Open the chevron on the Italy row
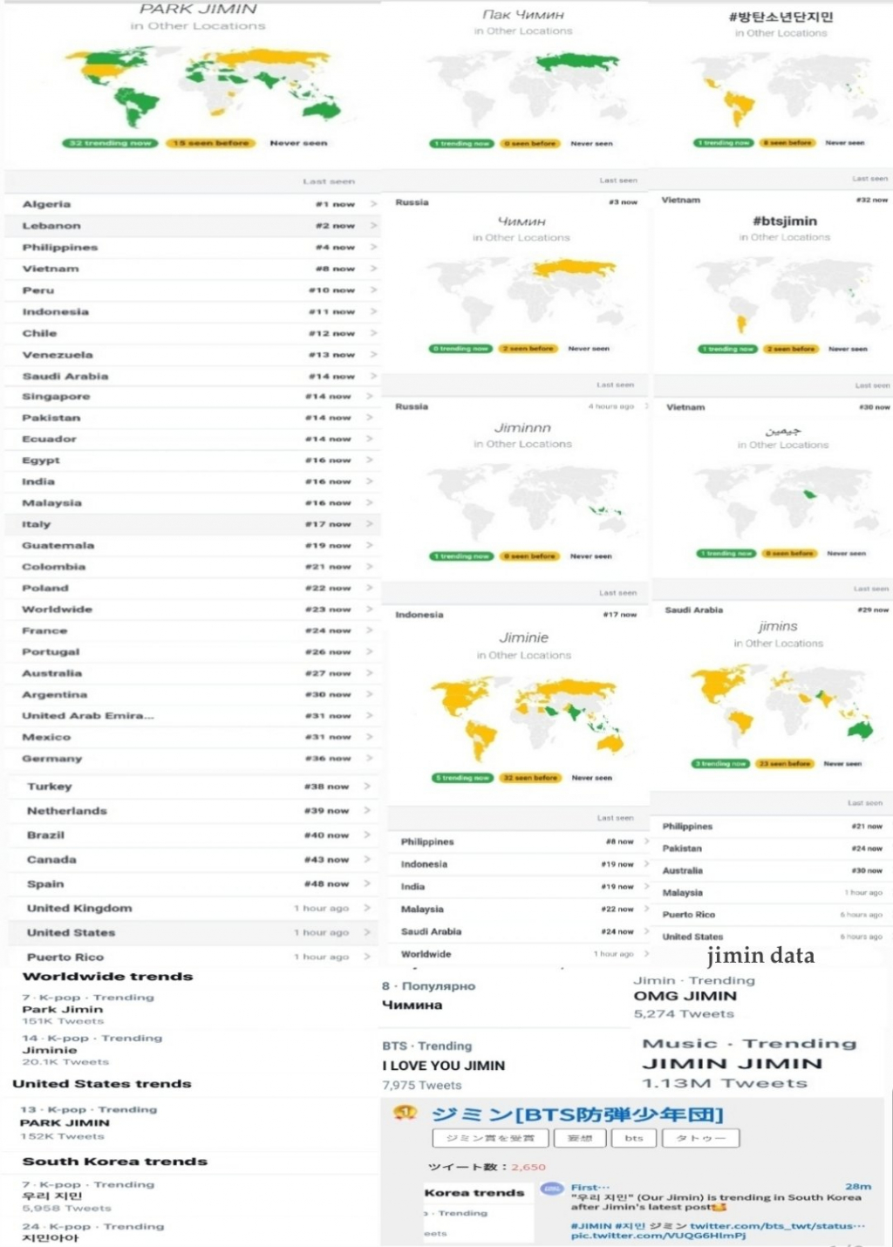This screenshot has width=893, height=1247. click(x=371, y=524)
